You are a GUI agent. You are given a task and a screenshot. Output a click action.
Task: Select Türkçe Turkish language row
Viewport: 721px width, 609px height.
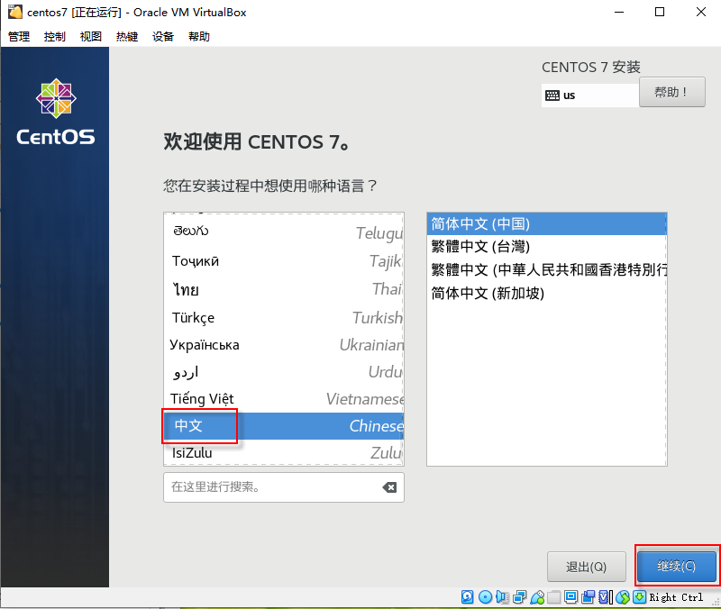(284, 318)
